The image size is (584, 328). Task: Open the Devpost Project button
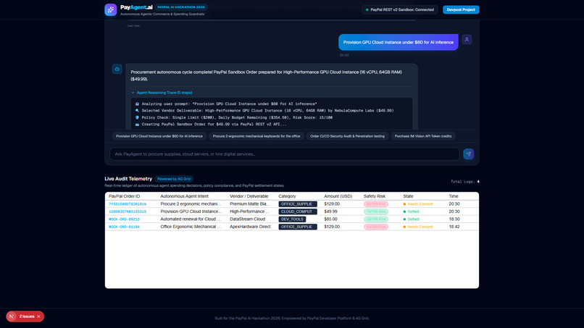coord(461,9)
